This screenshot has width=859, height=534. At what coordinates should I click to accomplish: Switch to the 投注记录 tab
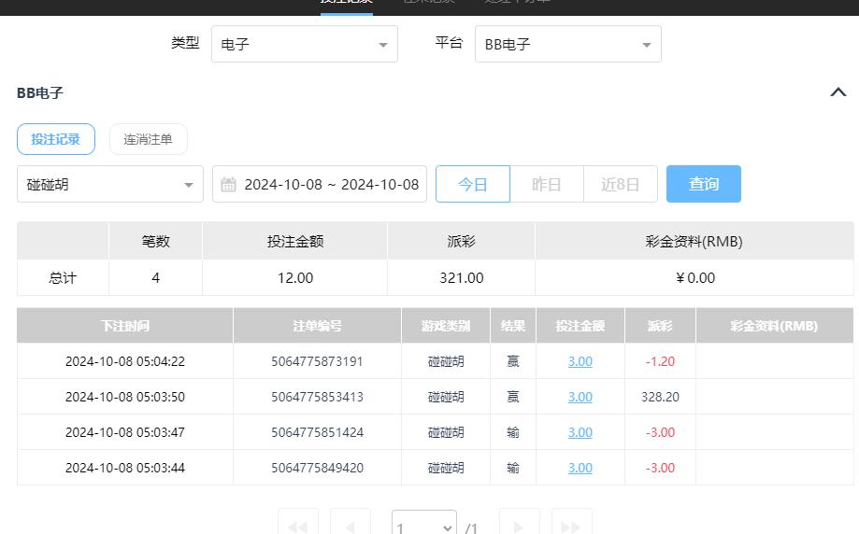click(56, 139)
